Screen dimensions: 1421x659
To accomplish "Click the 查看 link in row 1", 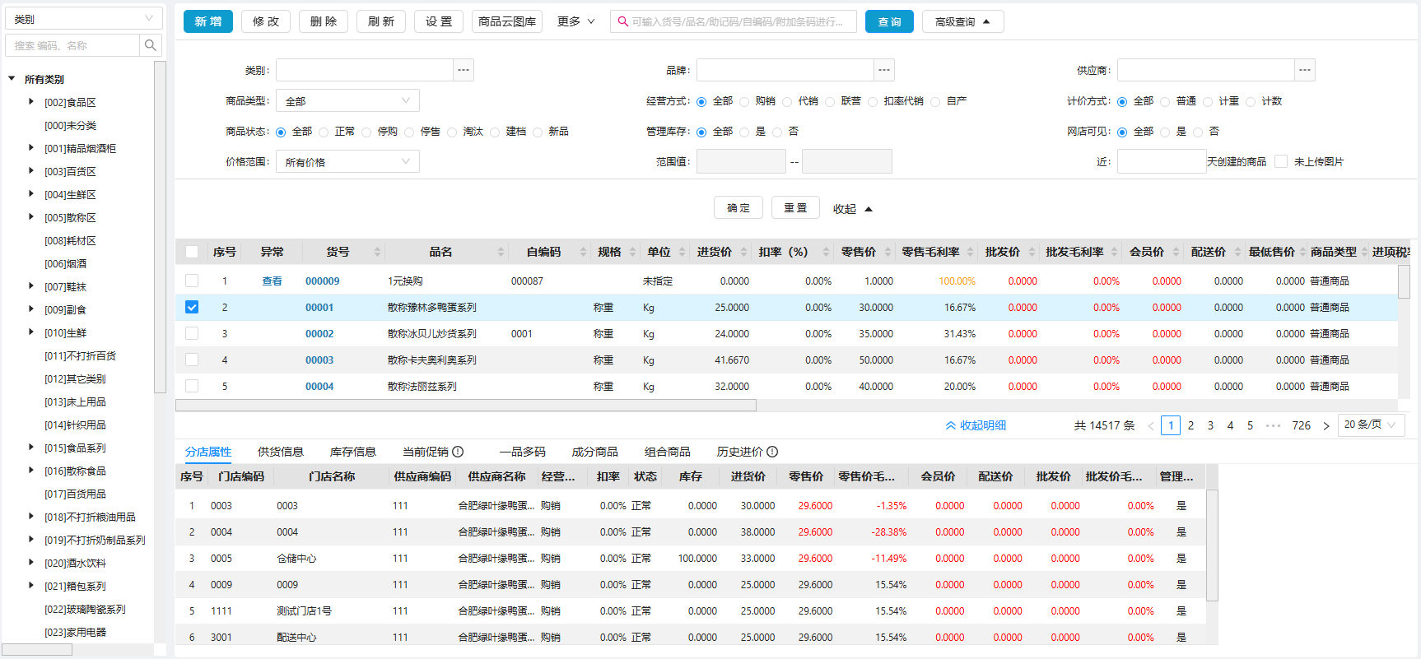I will [272, 281].
